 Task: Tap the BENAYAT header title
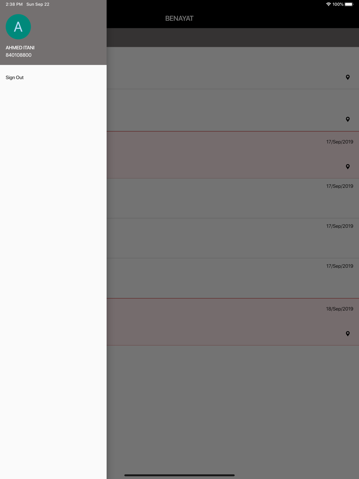[x=179, y=18]
